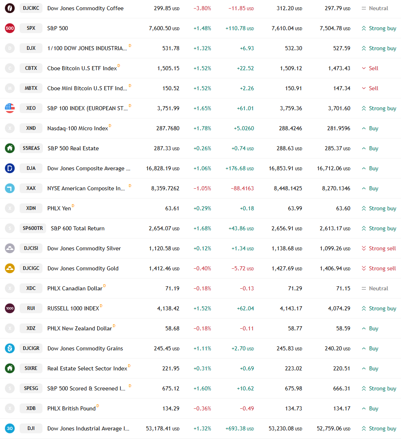Open Dow Jones Commodity Gold link
The width and height of the screenshot is (401, 439).
coord(83,268)
